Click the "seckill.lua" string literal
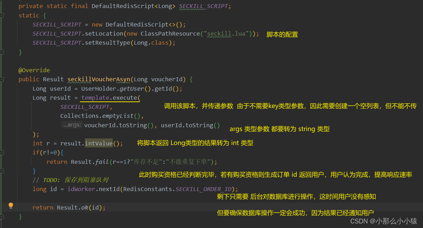The image size is (423, 228). click(x=226, y=34)
